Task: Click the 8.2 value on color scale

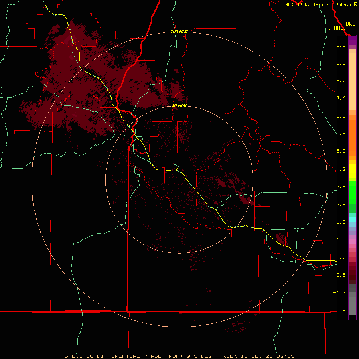Action: pyautogui.click(x=341, y=80)
